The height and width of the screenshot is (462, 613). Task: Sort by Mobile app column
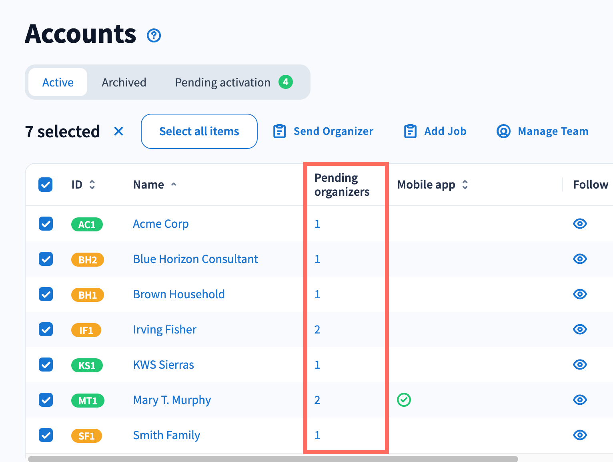click(x=465, y=185)
